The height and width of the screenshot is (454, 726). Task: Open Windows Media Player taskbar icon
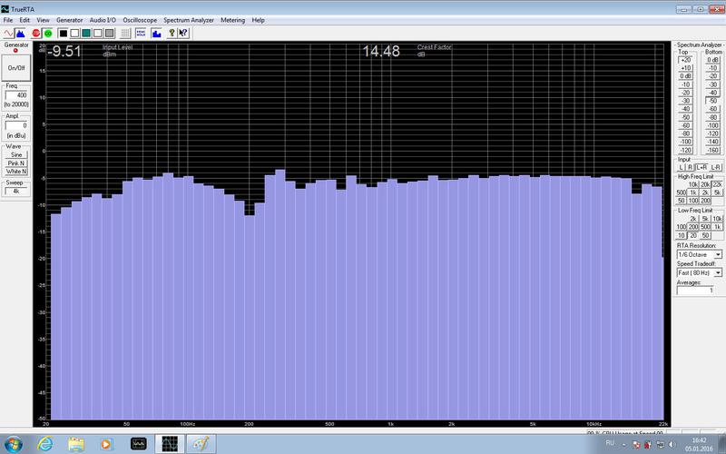tap(106, 444)
